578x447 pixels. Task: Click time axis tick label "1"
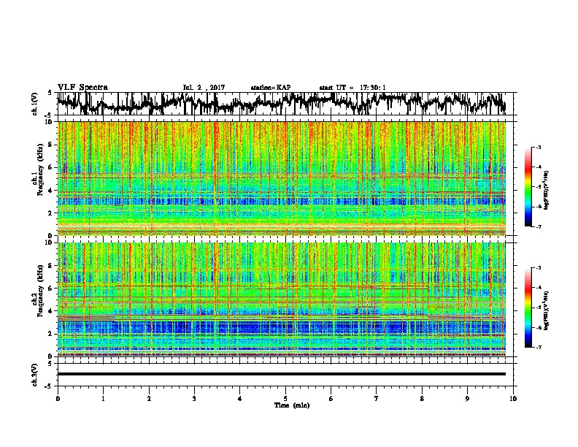pyautogui.click(x=103, y=399)
